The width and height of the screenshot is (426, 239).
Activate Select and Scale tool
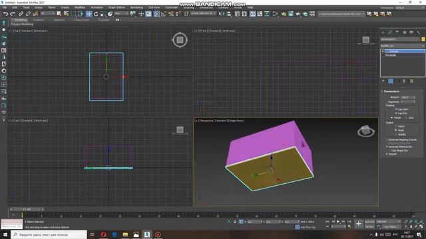[103, 14]
